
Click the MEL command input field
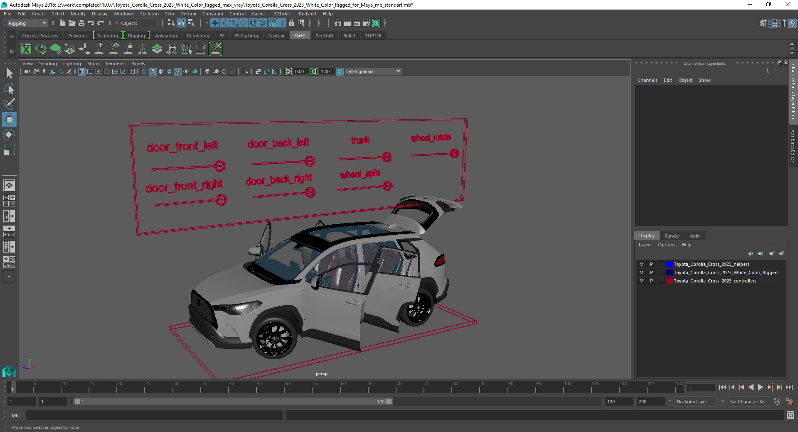pyautogui.click(x=155, y=415)
